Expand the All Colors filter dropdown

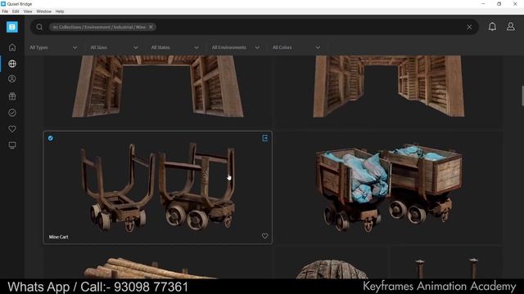pyautogui.click(x=296, y=47)
